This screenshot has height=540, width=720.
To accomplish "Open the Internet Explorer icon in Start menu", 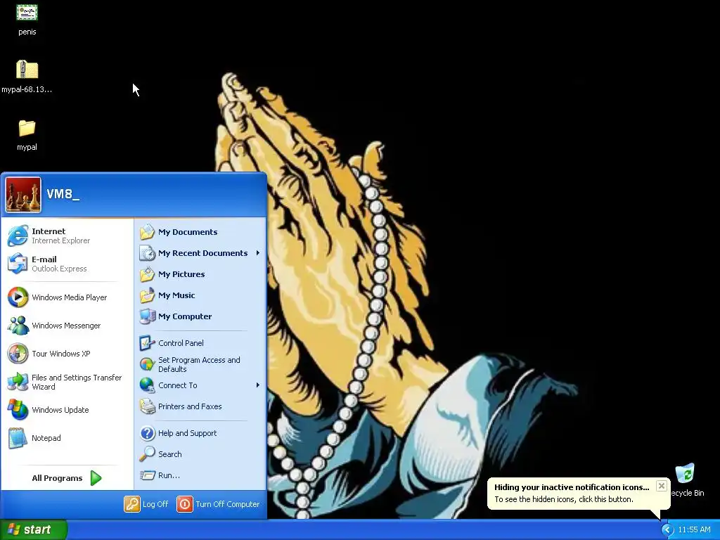I will point(18,236).
